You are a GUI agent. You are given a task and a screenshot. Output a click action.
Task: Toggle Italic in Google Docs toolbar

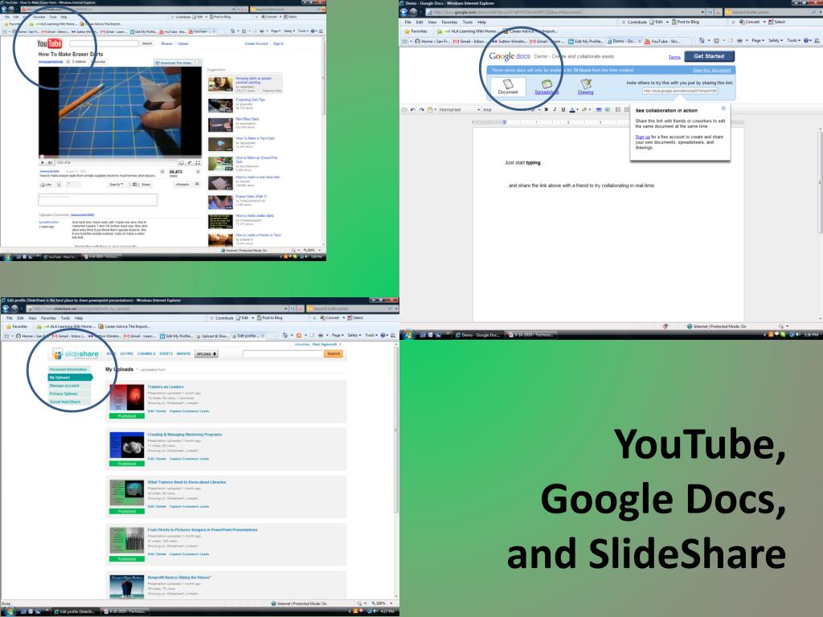coord(555,109)
